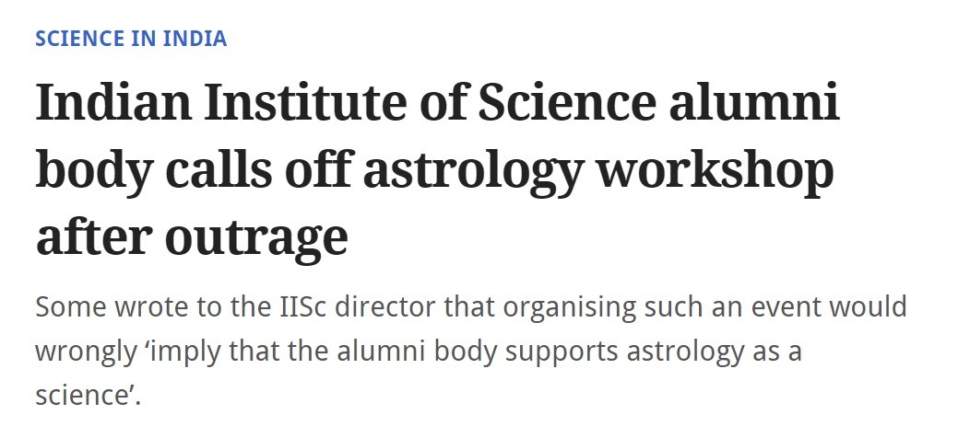958x438 pixels.
Task: Click 'IISc' in the subheading text
Action: tap(300, 306)
